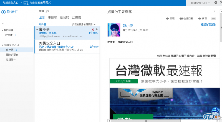Collapse folder pane with double chevron
The image size is (222, 122).
pos(3,24)
